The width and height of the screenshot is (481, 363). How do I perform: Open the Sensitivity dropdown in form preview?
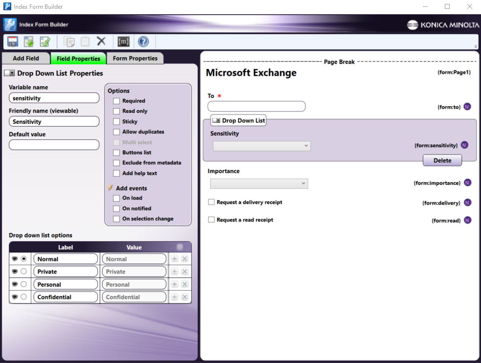click(x=262, y=146)
